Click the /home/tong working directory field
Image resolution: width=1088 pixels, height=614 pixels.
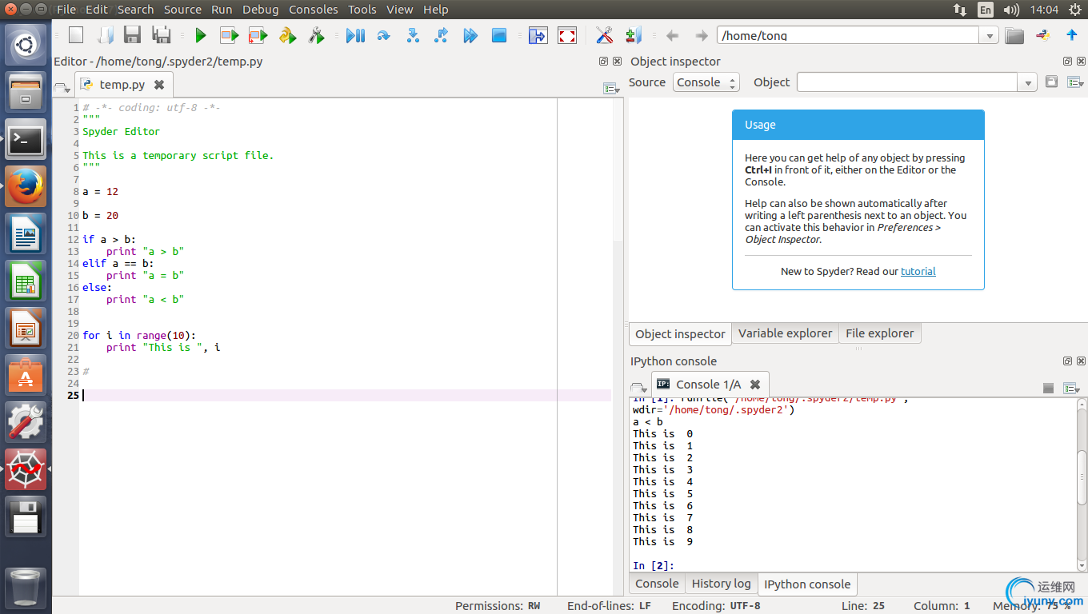848,35
